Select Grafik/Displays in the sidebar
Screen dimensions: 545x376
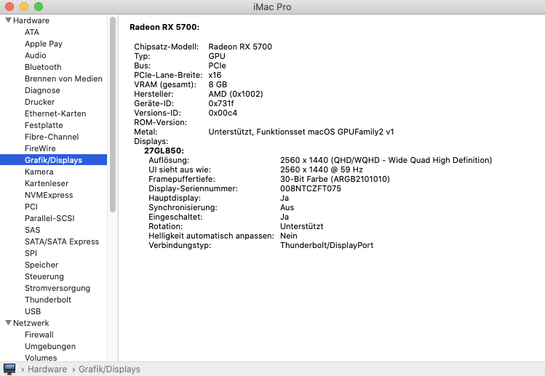53,160
